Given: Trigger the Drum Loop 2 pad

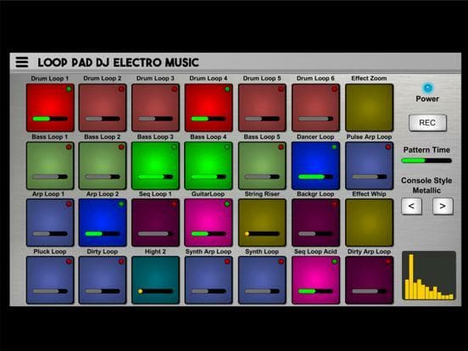Looking at the screenshot, I should click(103, 108).
